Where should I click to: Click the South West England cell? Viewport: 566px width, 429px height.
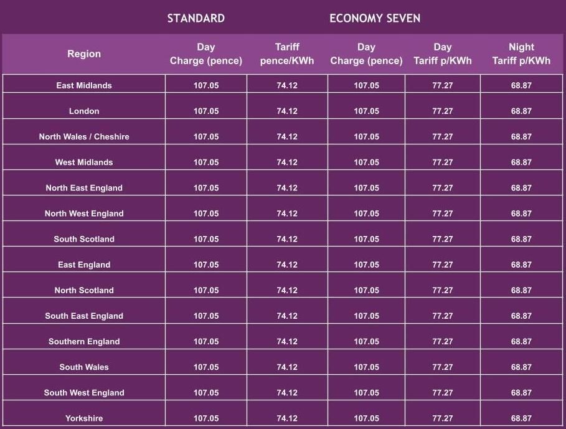(84, 392)
